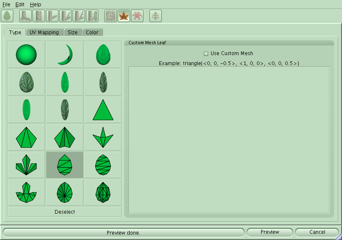Select the dense grid oval leaf mesh
Image resolution: width=342 pixels, height=240 pixels.
point(103,192)
